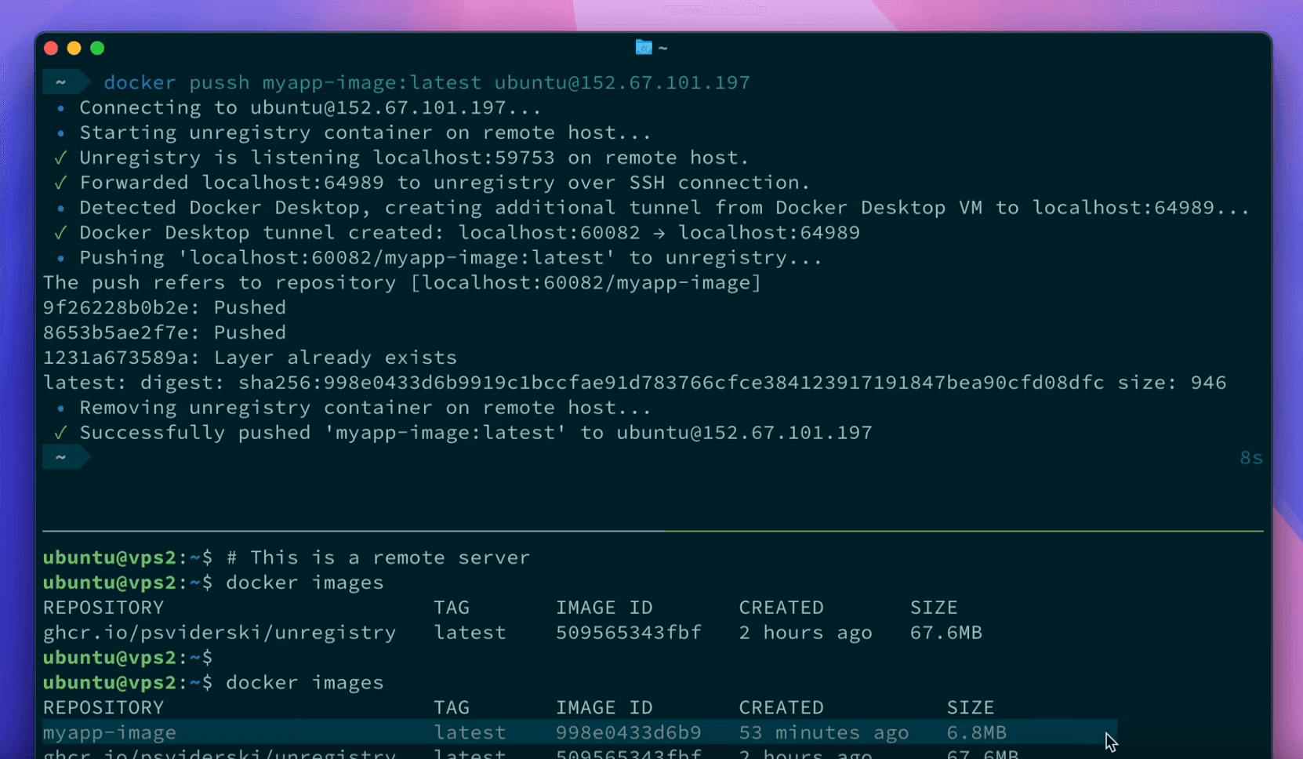The width and height of the screenshot is (1303, 759).
Task: Click the empty ubuntu@vps2 prompt line
Action: 128,658
